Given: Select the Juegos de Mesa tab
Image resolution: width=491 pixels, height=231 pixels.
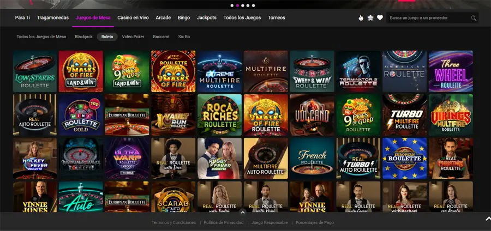Looking at the screenshot, I should (93, 18).
